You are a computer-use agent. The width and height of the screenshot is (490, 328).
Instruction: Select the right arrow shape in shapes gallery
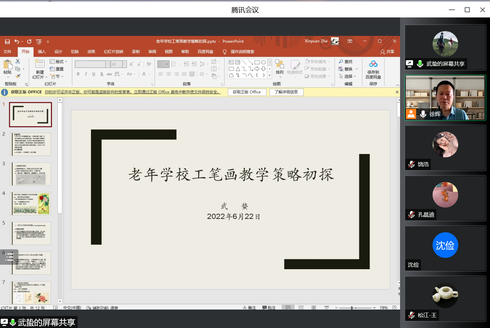(257, 69)
